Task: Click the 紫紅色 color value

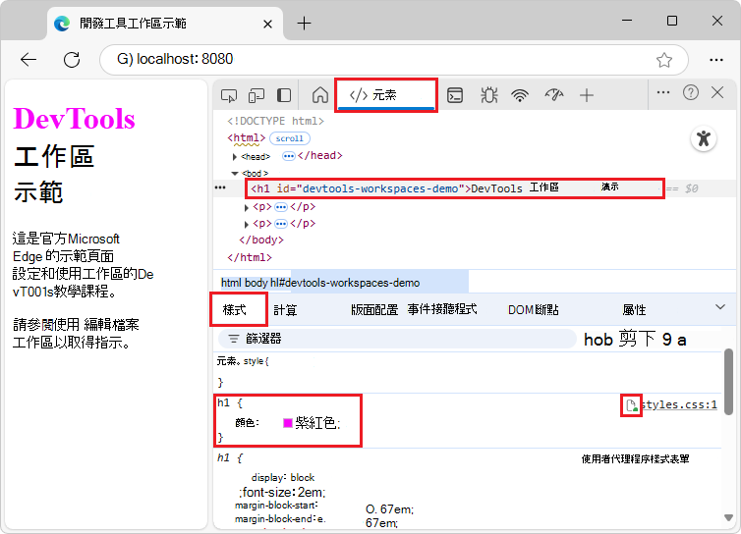Action: tap(315, 423)
